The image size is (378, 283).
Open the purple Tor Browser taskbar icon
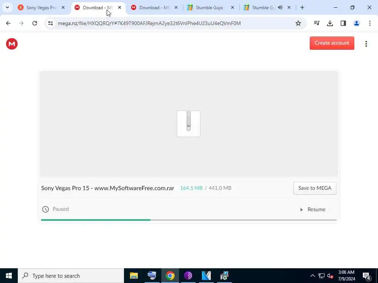[188, 276]
